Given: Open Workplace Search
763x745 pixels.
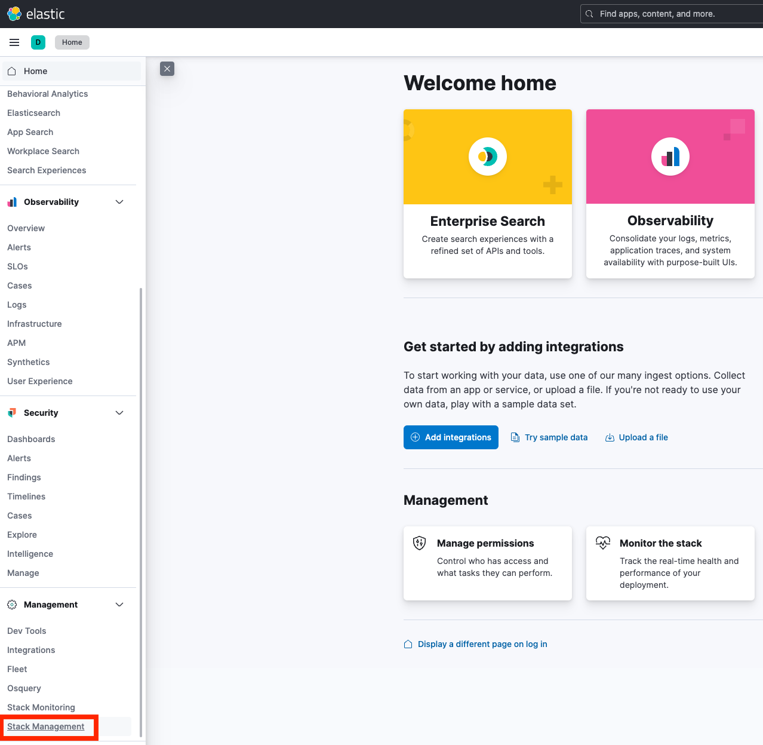Looking at the screenshot, I should click(x=43, y=151).
